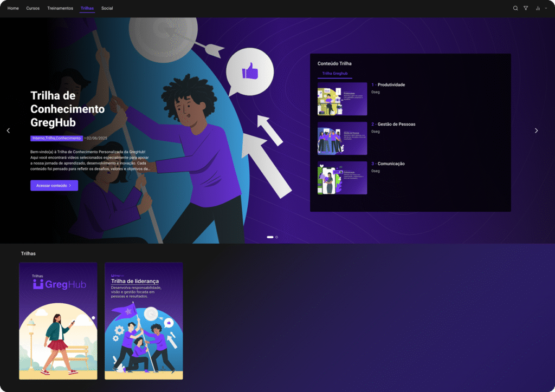Open the Trilhas GregHub card
555x392 pixels.
coord(58,321)
